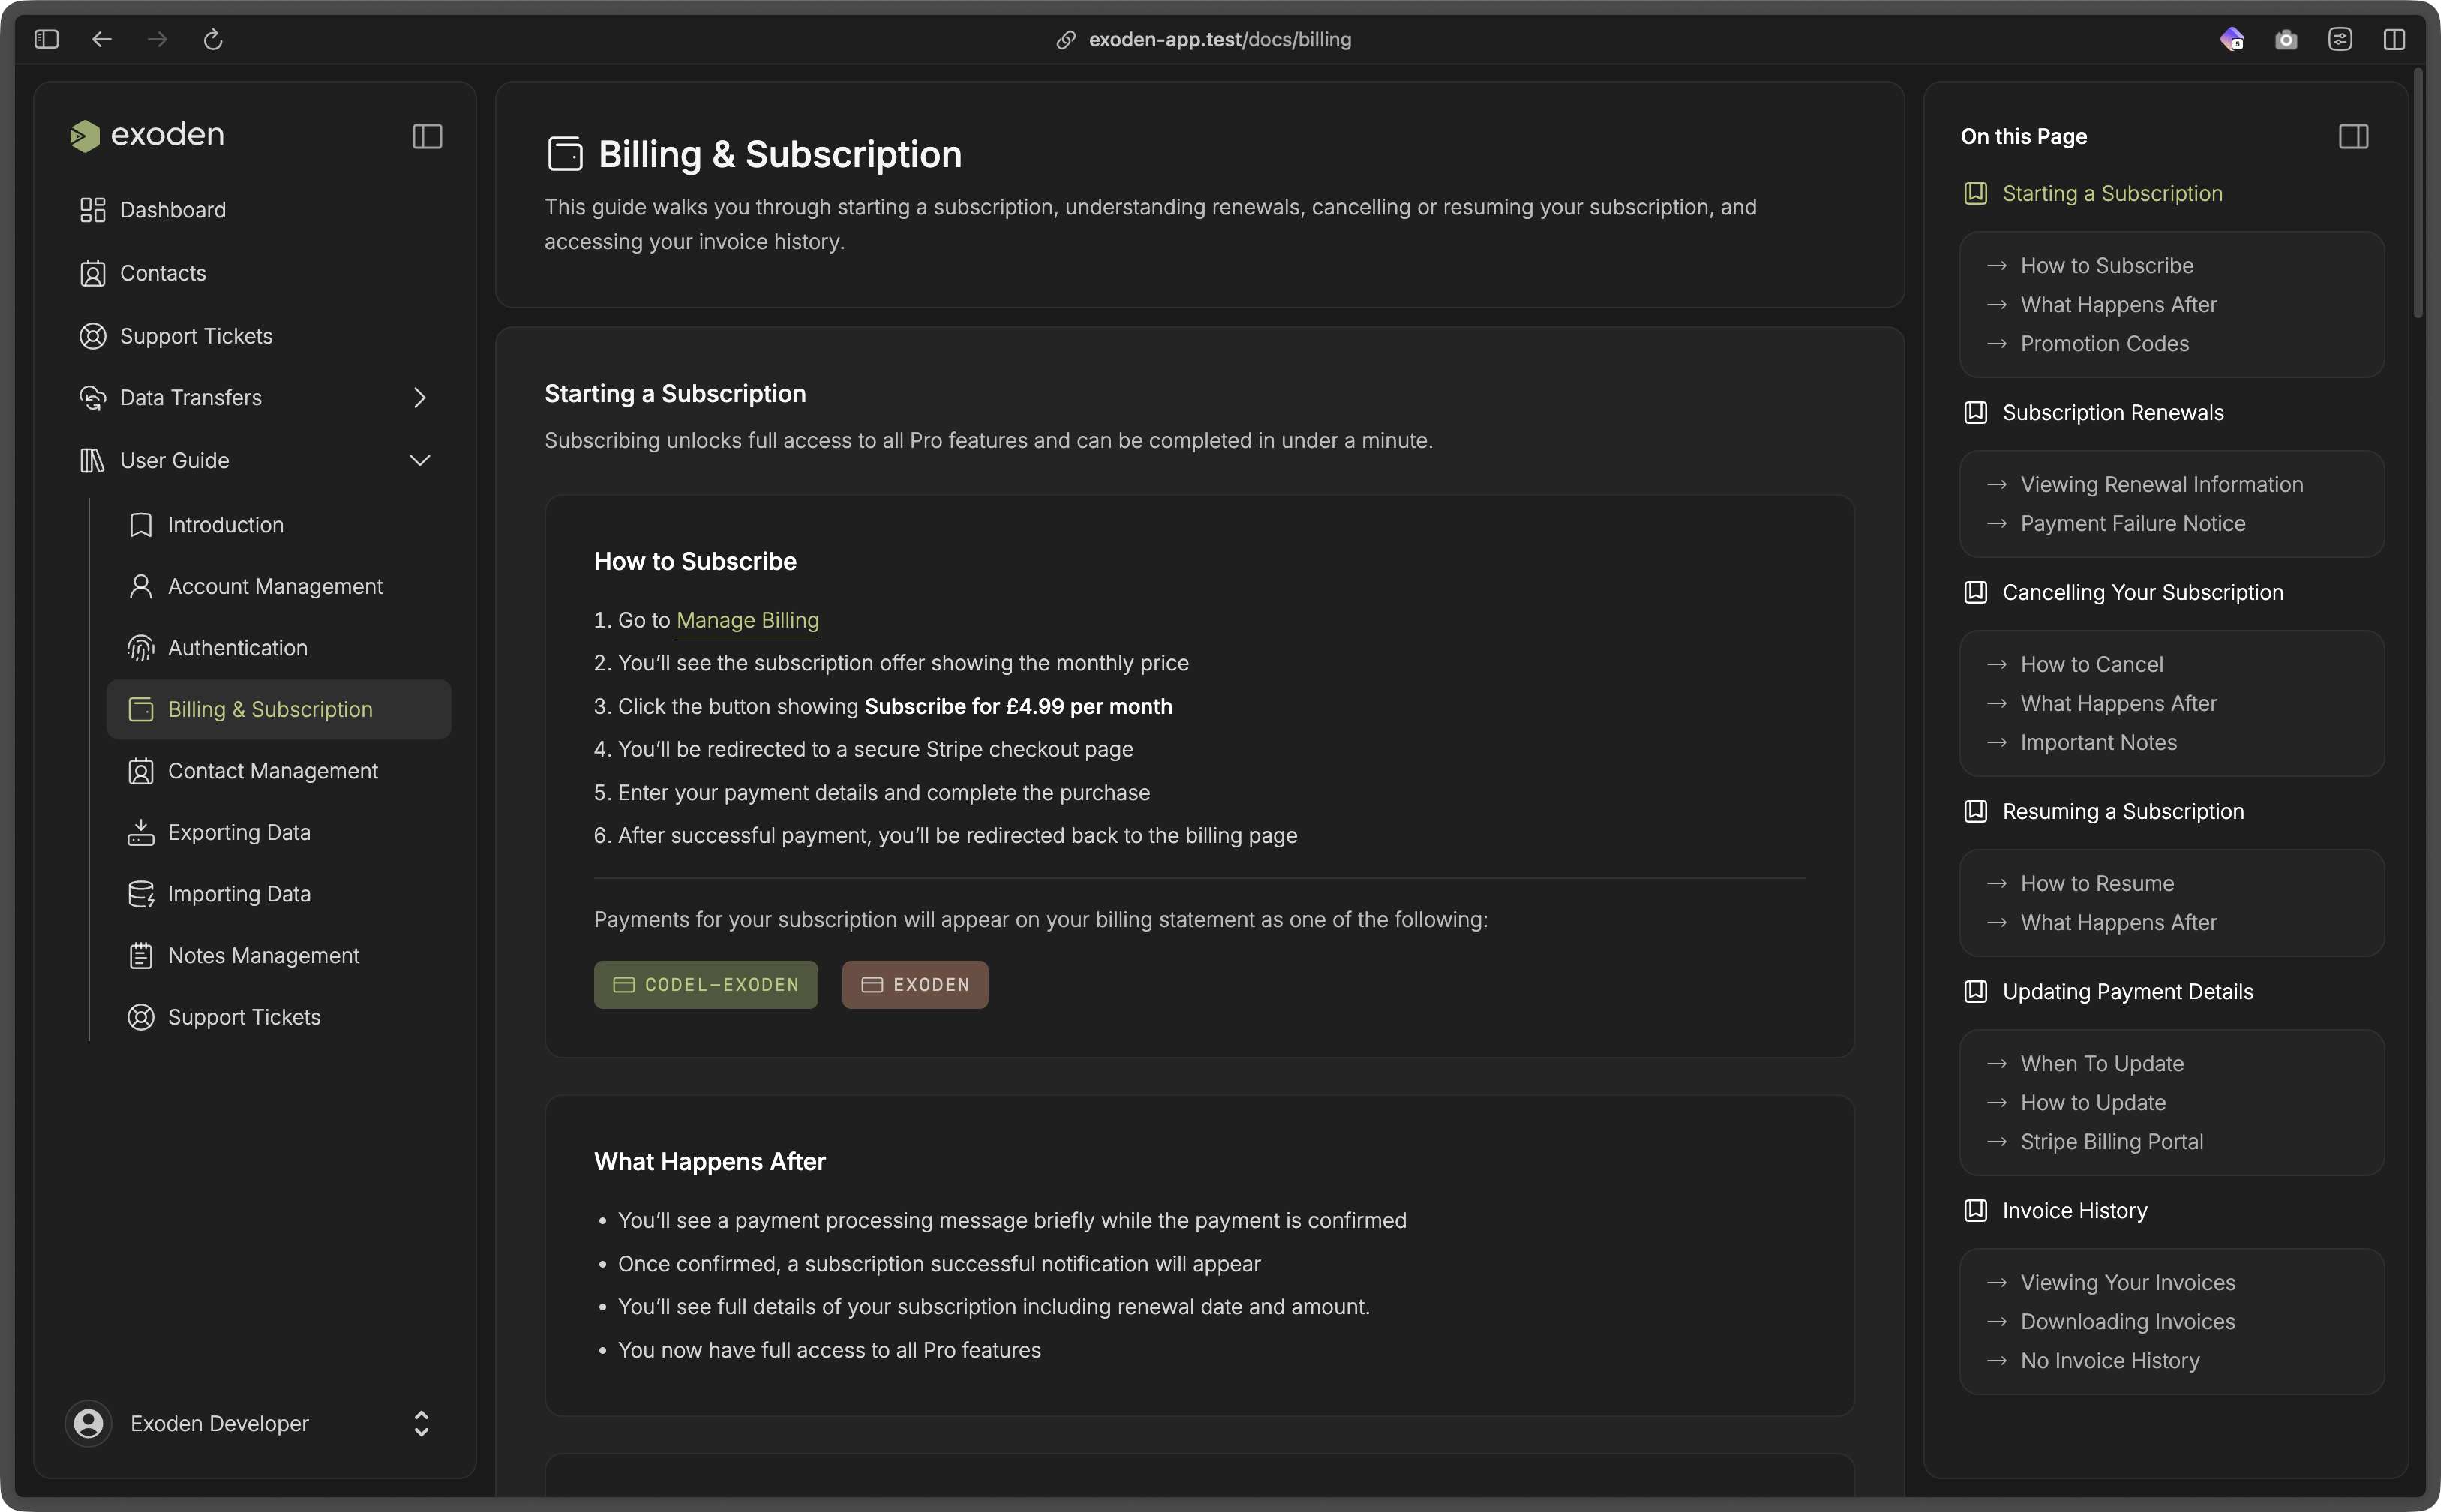
Task: Collapse the left navigation sidebar panel
Action: click(x=427, y=136)
